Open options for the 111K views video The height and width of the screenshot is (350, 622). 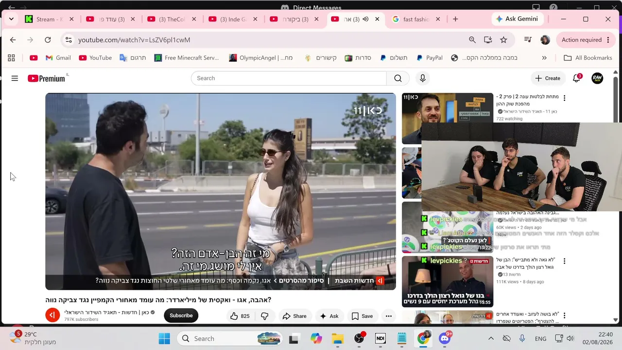coord(564,262)
